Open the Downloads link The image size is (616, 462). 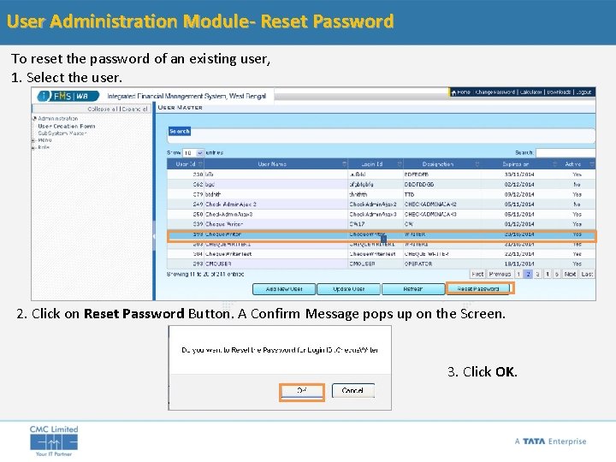coord(559,92)
